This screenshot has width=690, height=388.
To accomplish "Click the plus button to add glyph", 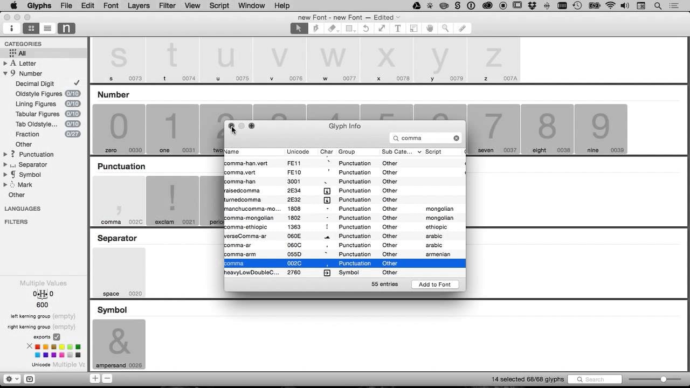I will click(95, 379).
